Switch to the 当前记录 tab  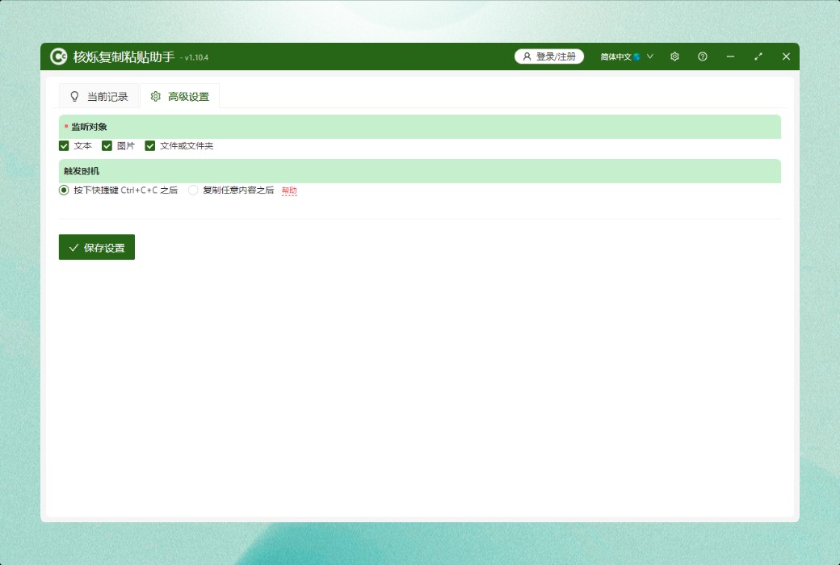pyautogui.click(x=99, y=97)
